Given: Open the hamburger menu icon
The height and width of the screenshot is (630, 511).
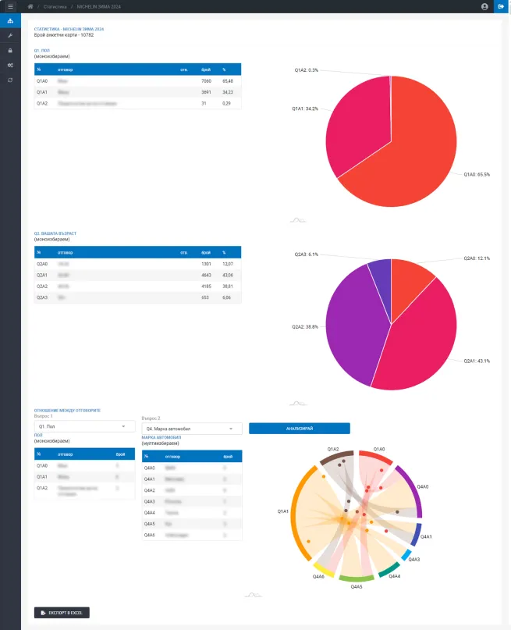Looking at the screenshot, I should point(10,6).
